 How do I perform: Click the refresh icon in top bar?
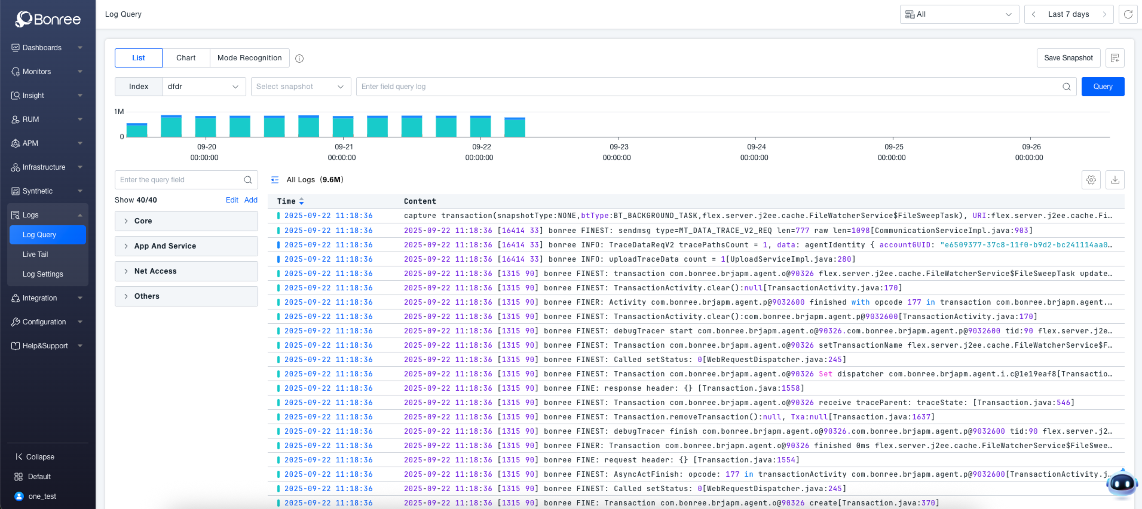[1128, 14]
